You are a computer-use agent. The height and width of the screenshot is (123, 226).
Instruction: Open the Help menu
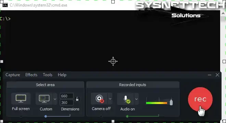coord(62,75)
